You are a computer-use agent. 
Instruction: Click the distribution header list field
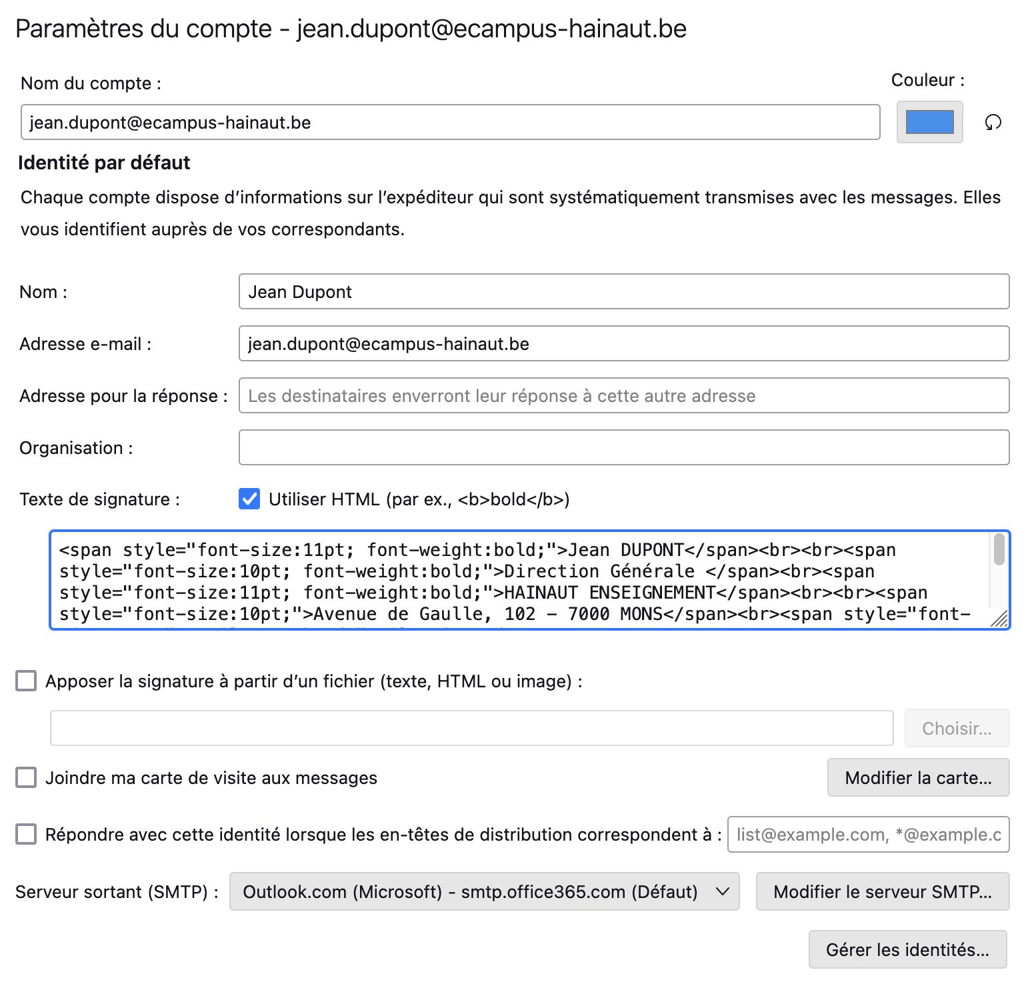[x=868, y=835]
